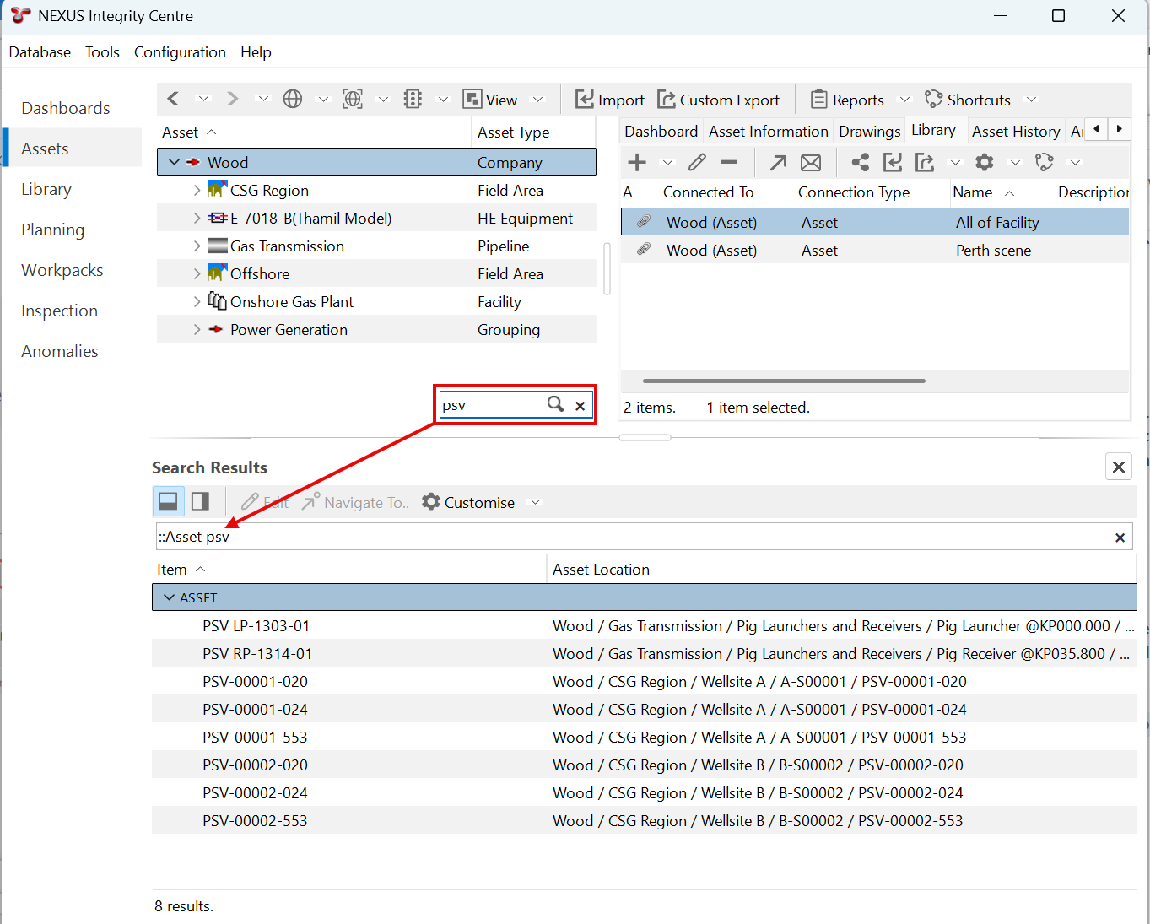This screenshot has height=924, width=1150.
Task: Switch to the Asset History tab
Action: point(1016,131)
